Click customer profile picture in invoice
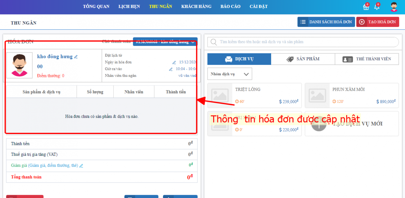 pos(20,65)
